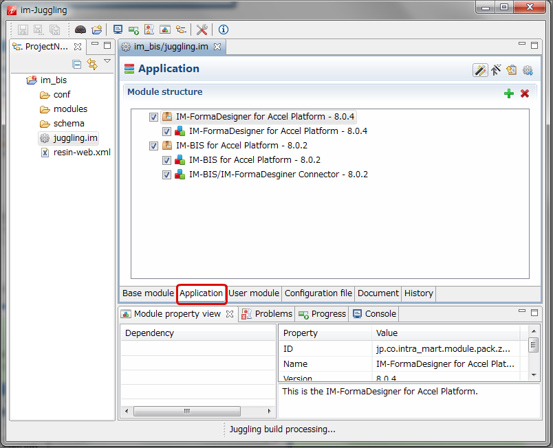Switch to the Configuration file tab
The image size is (553, 448).
tap(318, 293)
